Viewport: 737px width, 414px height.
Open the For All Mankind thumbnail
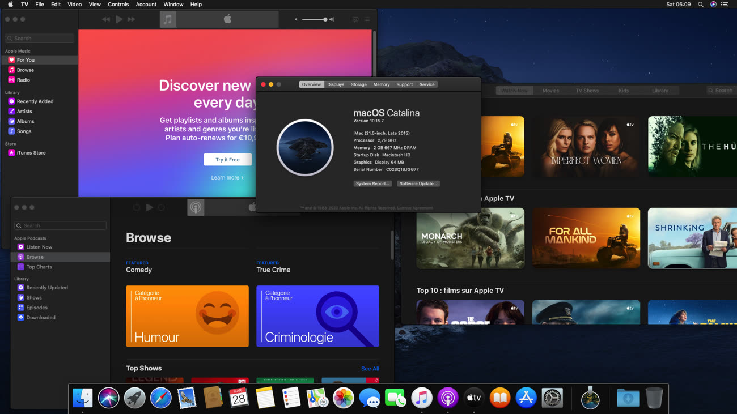[586, 238]
